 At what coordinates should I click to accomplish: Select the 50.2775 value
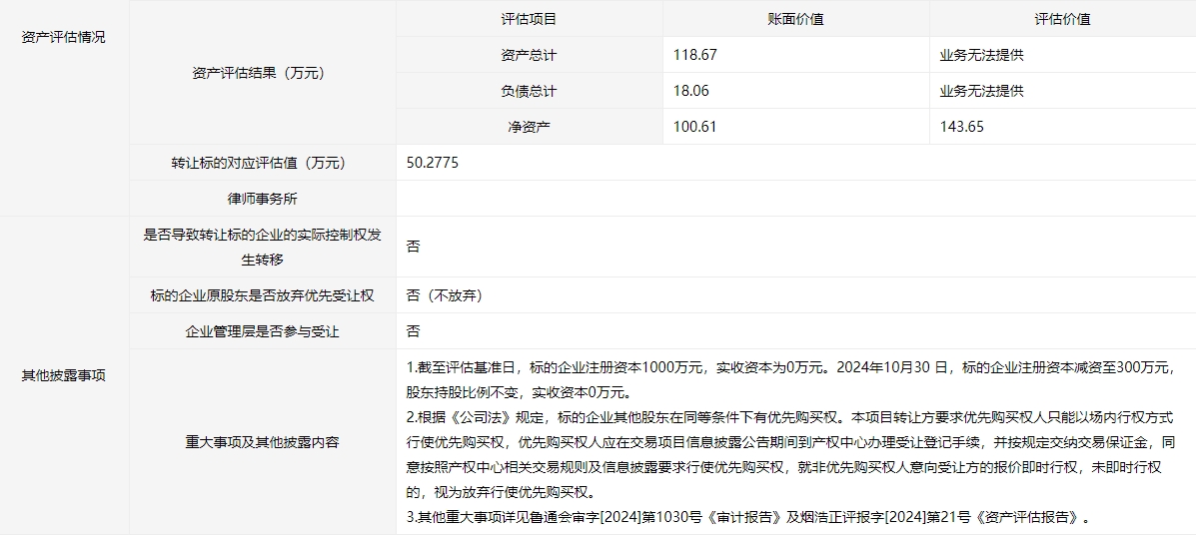click(433, 163)
